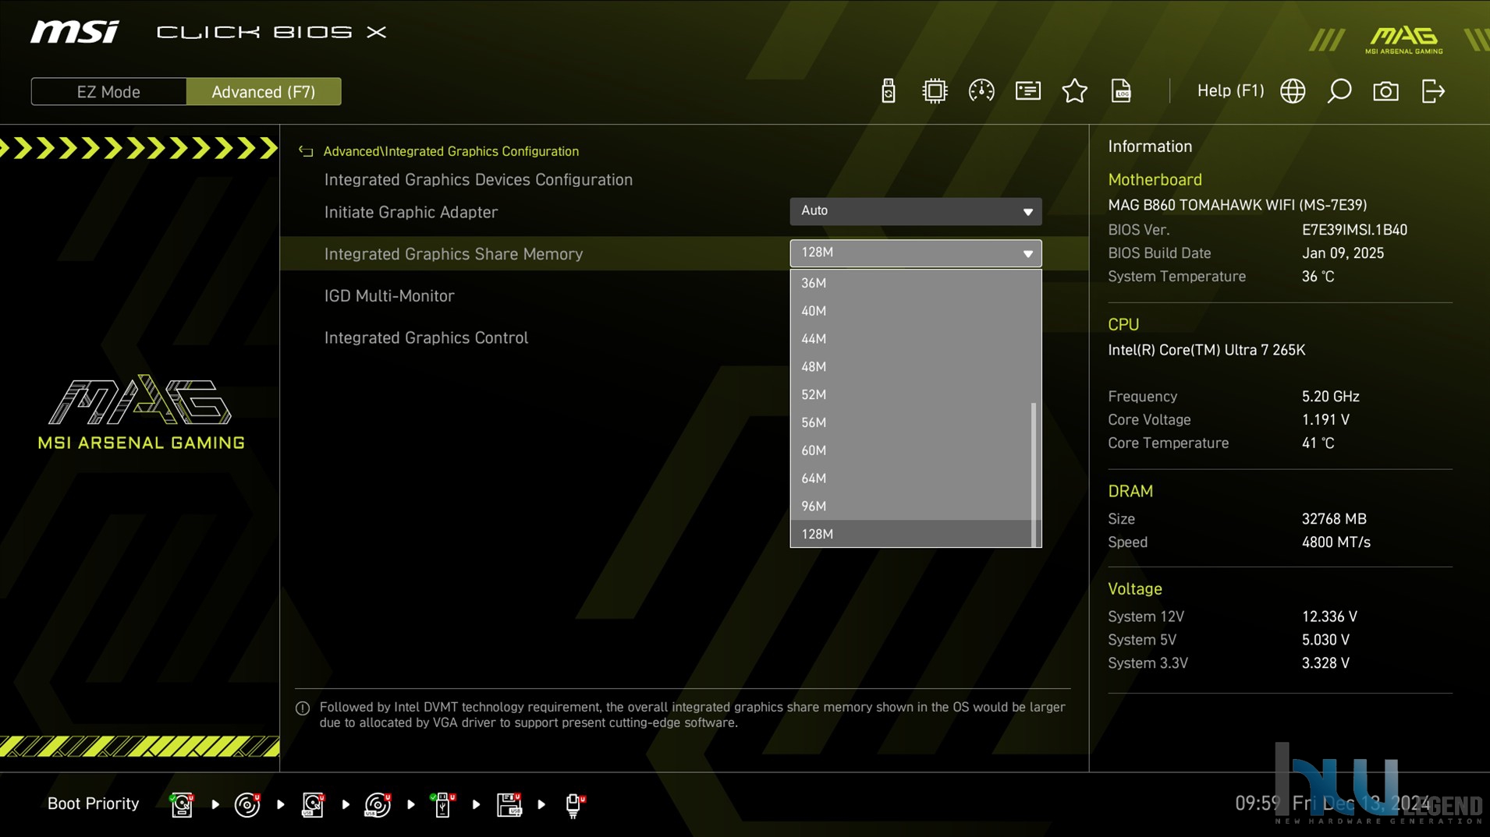
Task: Select the USB key boot icon
Action: [443, 804]
